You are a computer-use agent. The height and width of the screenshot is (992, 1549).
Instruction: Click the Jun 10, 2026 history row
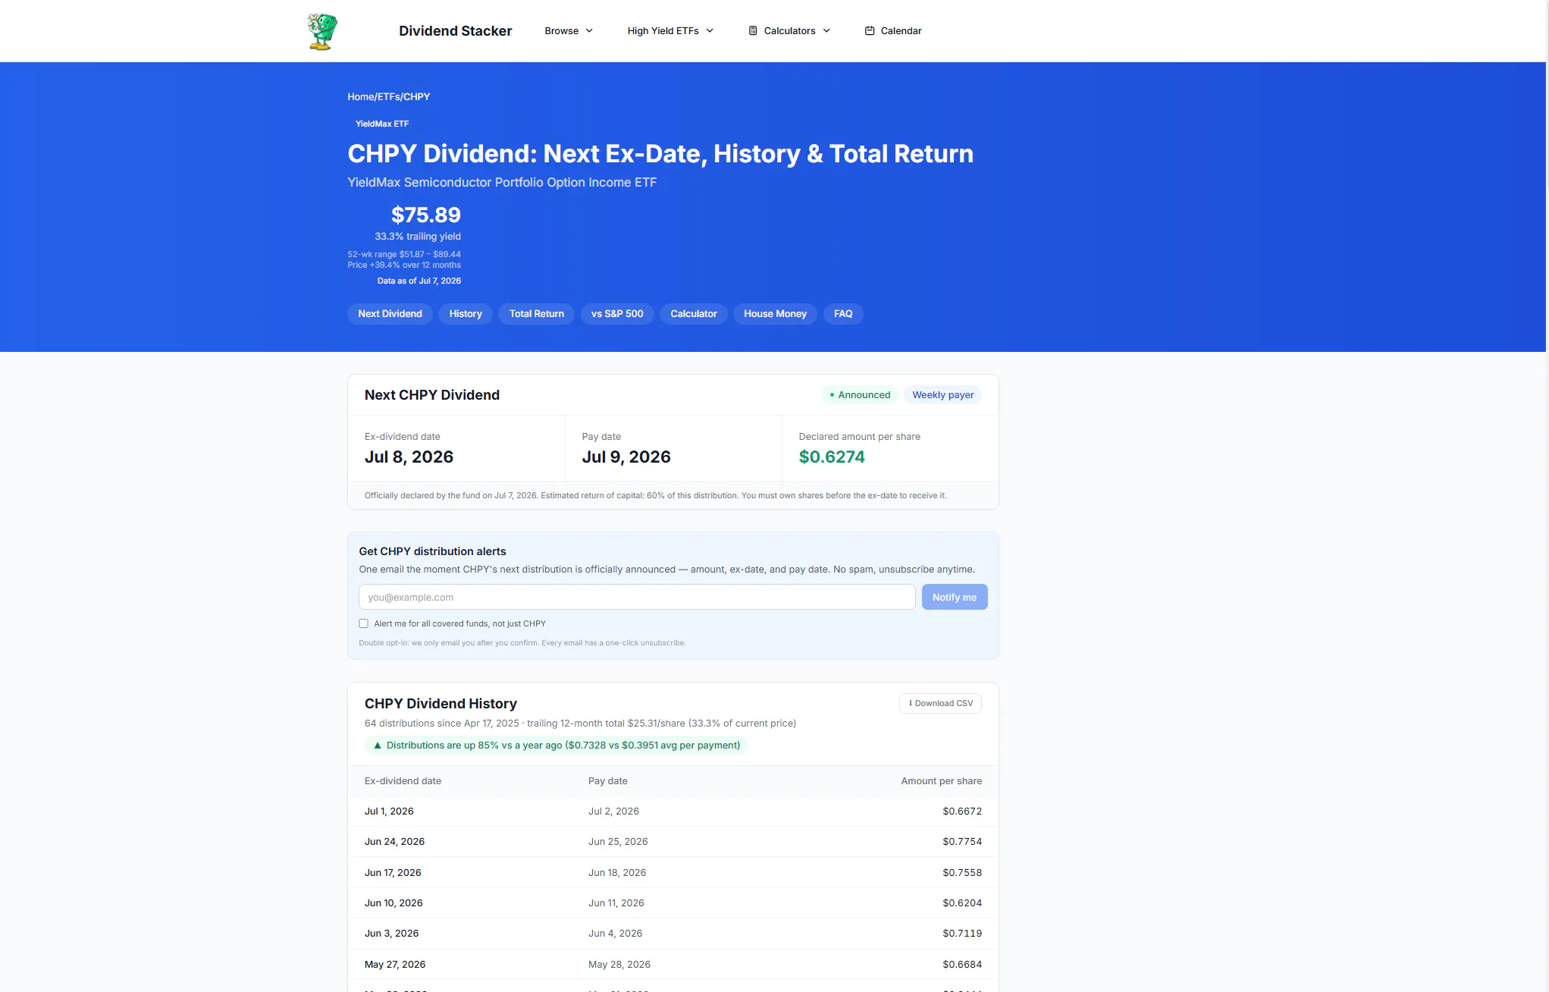point(673,903)
